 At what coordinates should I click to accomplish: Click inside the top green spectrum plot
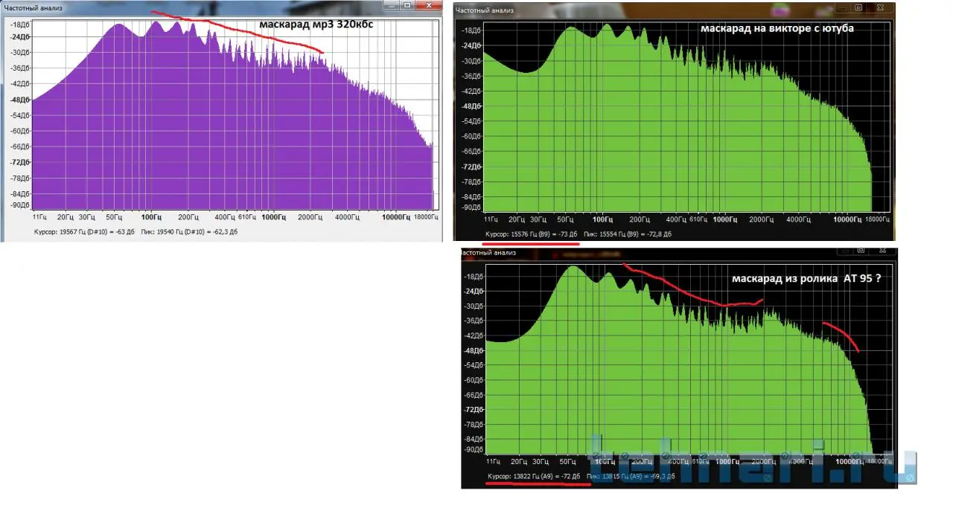tap(688, 115)
